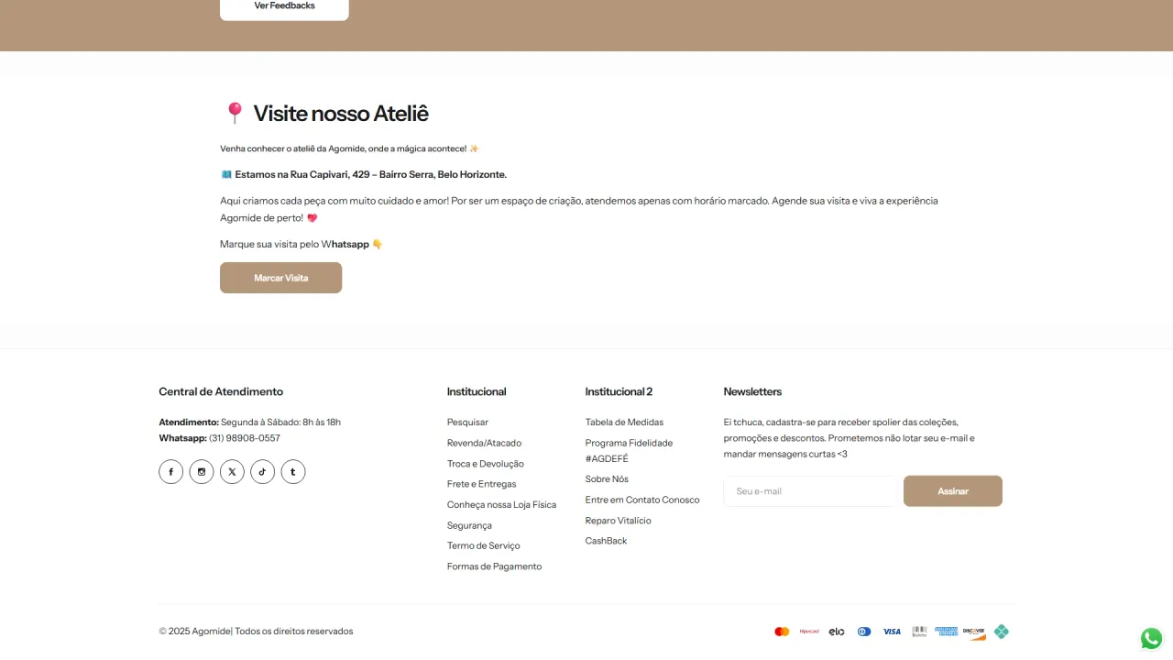Open the X (Twitter) social icon
The image size is (1173, 660).
coord(232,472)
